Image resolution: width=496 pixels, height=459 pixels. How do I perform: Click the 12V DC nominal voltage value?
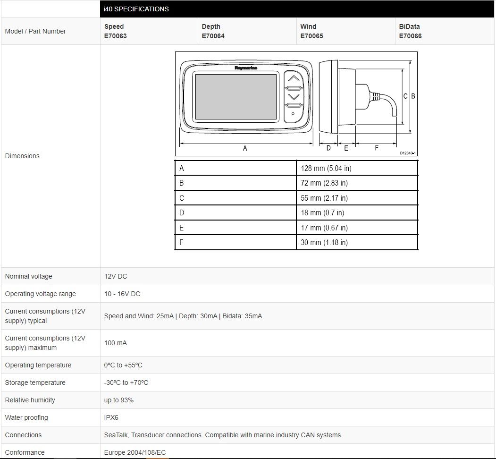click(x=116, y=276)
